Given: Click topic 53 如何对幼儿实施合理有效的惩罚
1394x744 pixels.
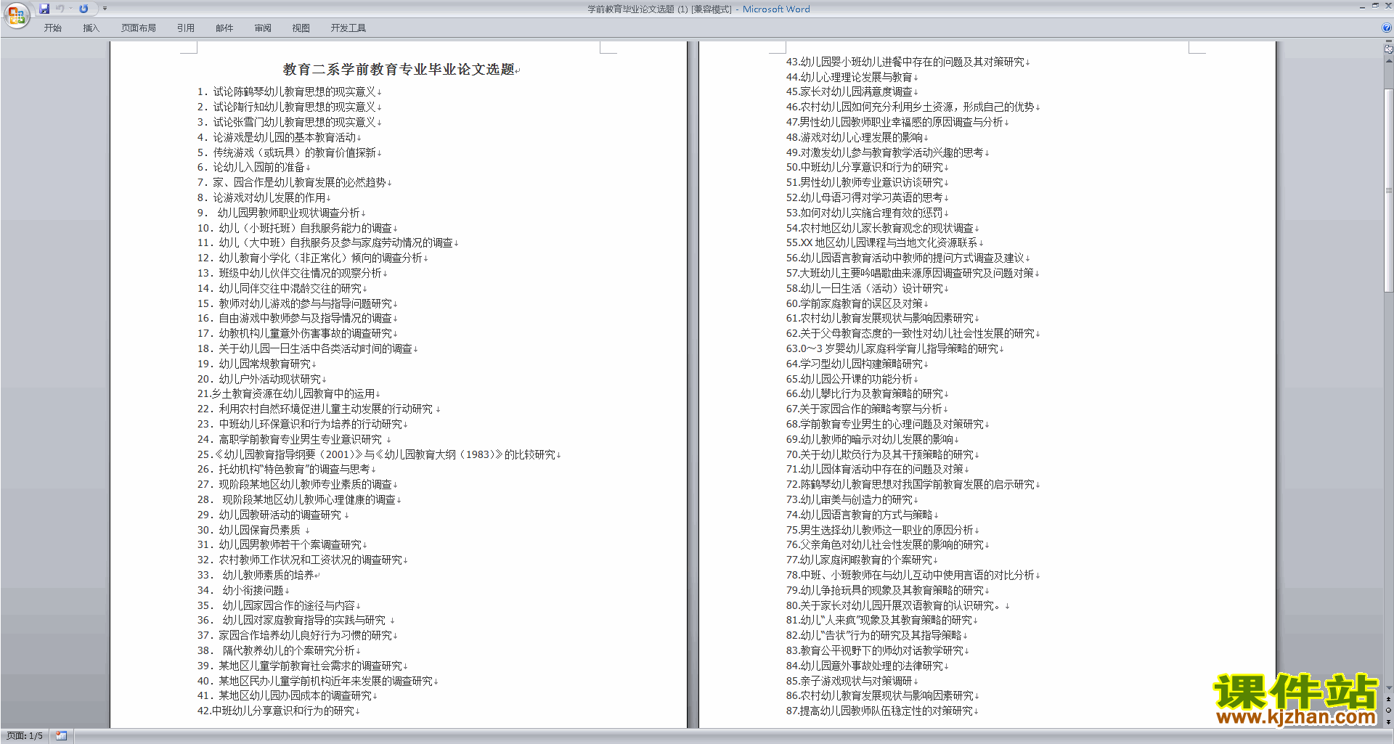Looking at the screenshot, I should pos(865,213).
